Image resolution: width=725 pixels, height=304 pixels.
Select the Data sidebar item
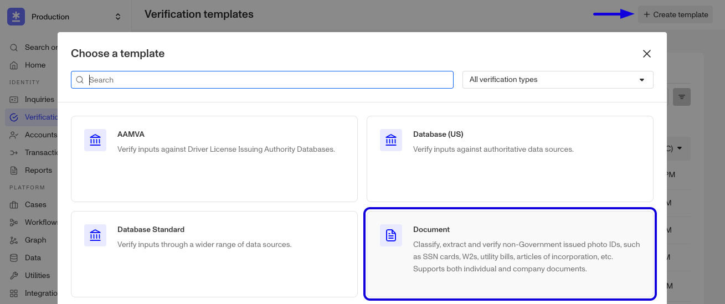[33, 258]
